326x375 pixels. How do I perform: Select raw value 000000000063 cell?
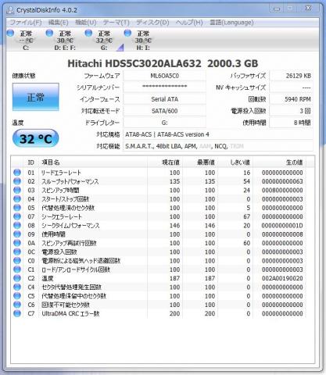point(282,181)
